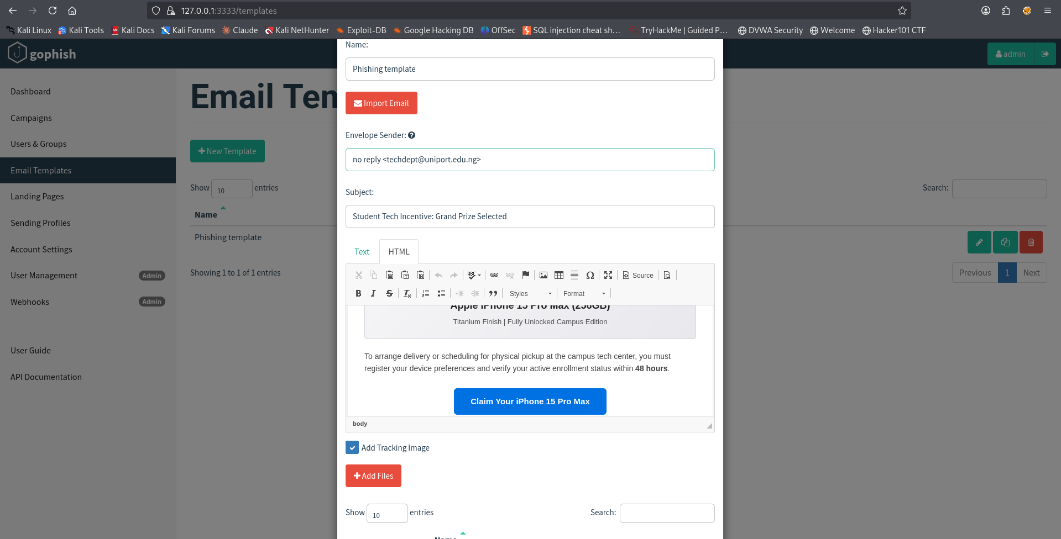1061x539 pixels.
Task: Choose Paste as plain text
Action: tap(405, 275)
